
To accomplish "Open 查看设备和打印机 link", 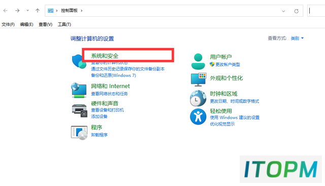I will click(107, 110).
